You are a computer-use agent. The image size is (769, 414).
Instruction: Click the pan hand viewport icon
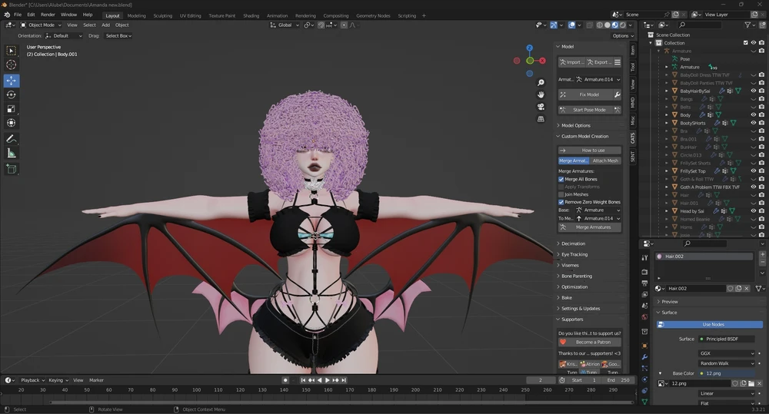[x=541, y=94]
